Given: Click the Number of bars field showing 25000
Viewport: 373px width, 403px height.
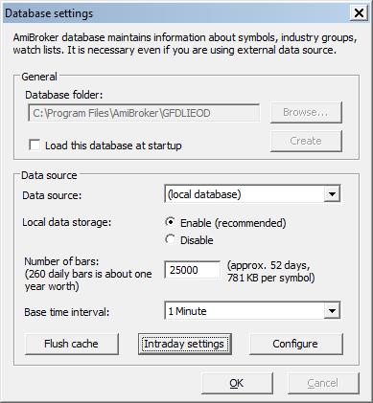Looking at the screenshot, I should click(193, 270).
